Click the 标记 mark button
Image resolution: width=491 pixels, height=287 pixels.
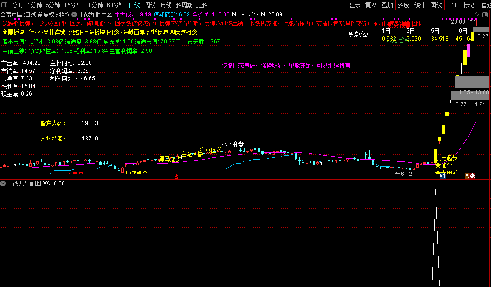[x=469, y=5]
